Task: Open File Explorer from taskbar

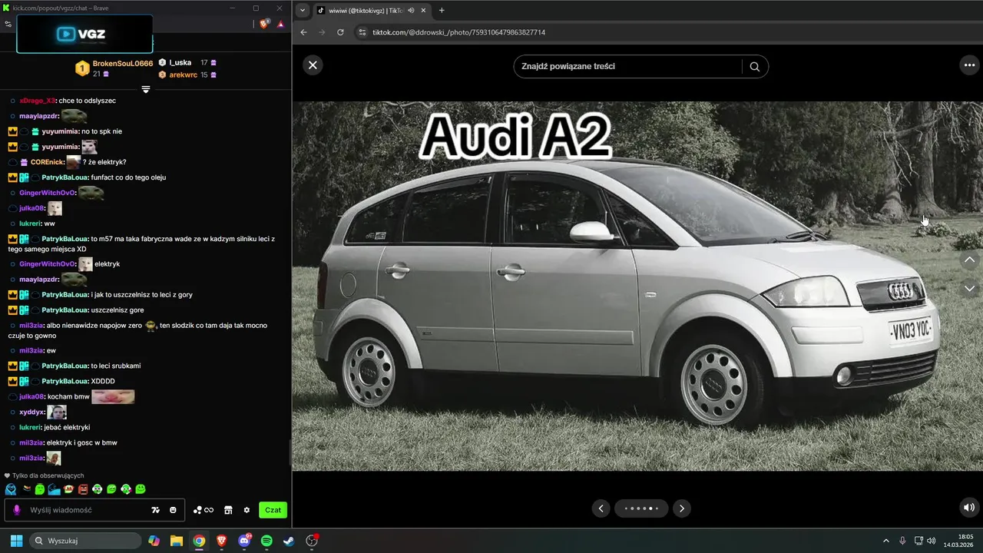Action: 177,541
